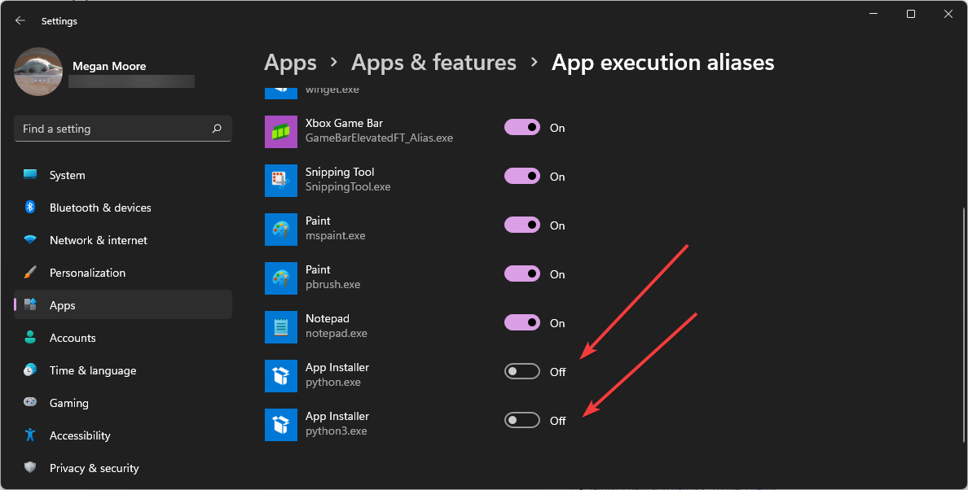Click the search magnifier icon
This screenshot has height=490, width=968.
coord(217,129)
